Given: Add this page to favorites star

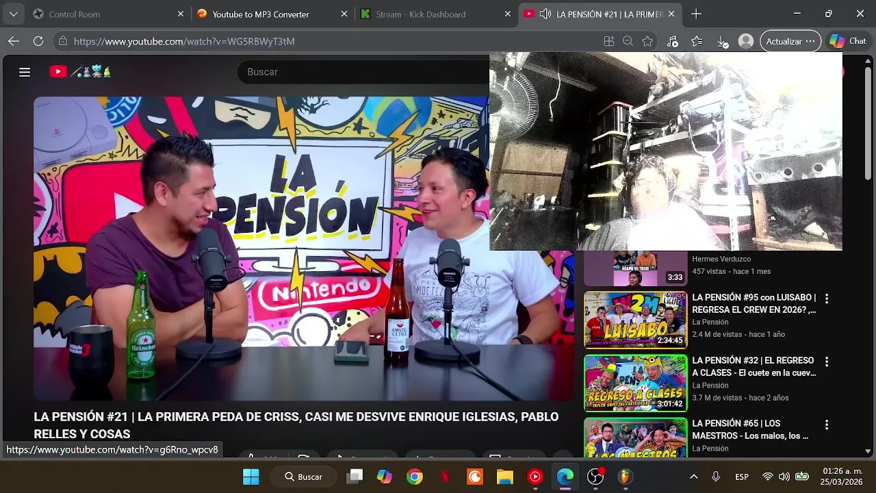Looking at the screenshot, I should [647, 41].
